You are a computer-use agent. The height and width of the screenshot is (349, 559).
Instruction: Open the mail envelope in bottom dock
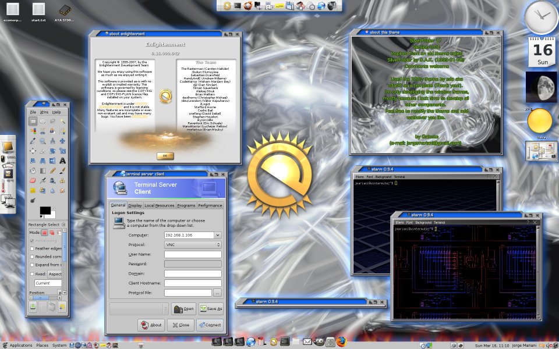click(x=307, y=342)
